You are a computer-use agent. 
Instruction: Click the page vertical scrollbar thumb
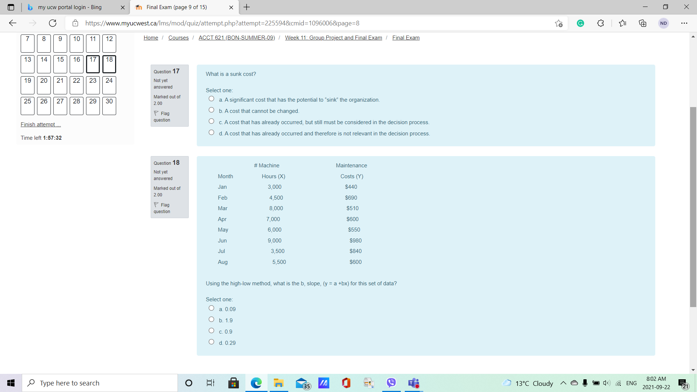[x=693, y=207]
